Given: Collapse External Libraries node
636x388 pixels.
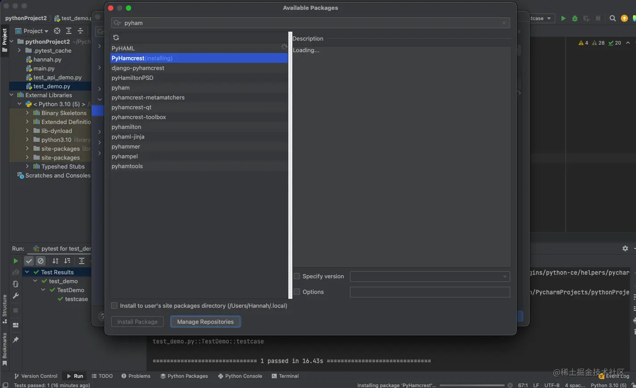Looking at the screenshot, I should point(12,95).
